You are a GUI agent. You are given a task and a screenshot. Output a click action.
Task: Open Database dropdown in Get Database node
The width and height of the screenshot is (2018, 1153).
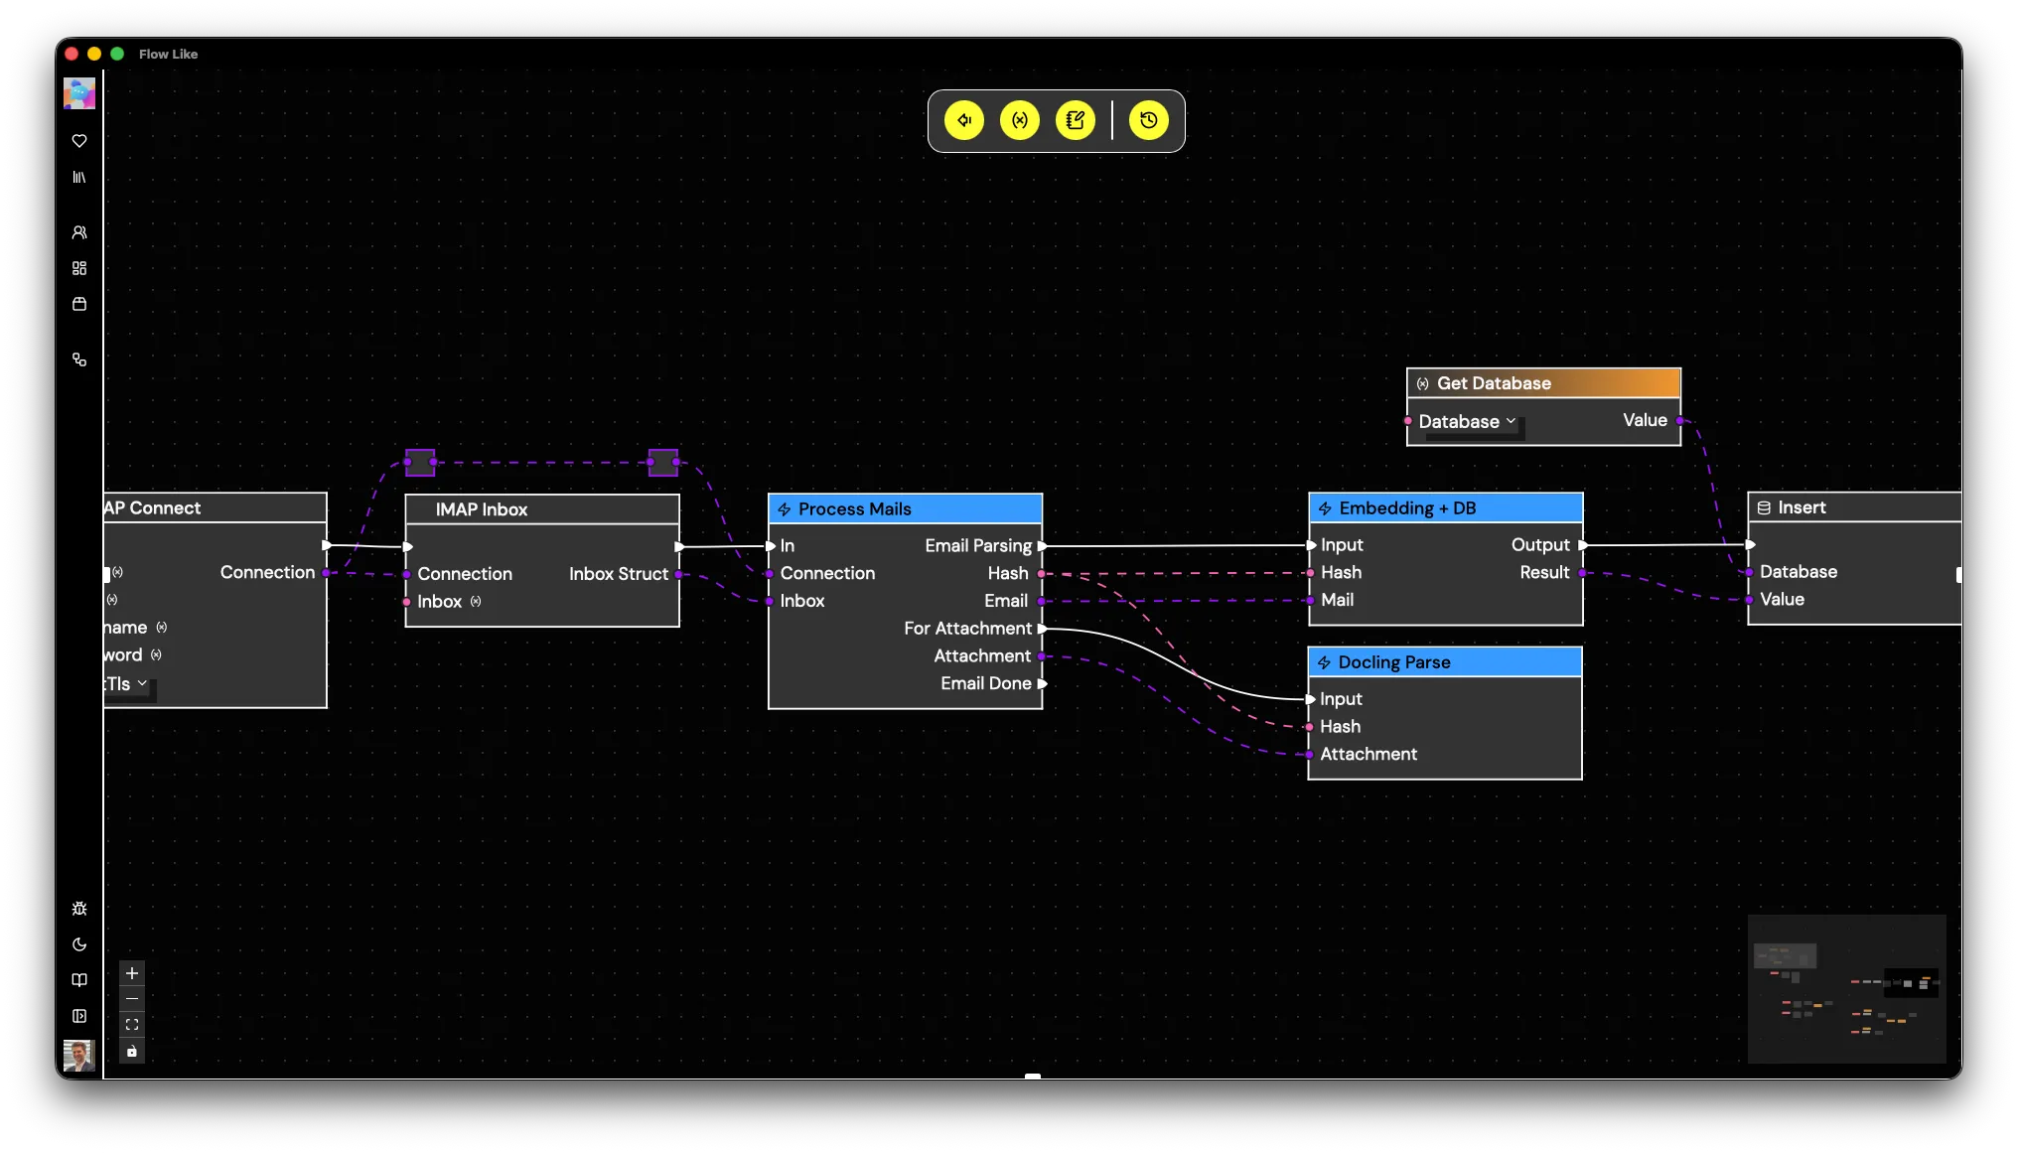(1467, 422)
